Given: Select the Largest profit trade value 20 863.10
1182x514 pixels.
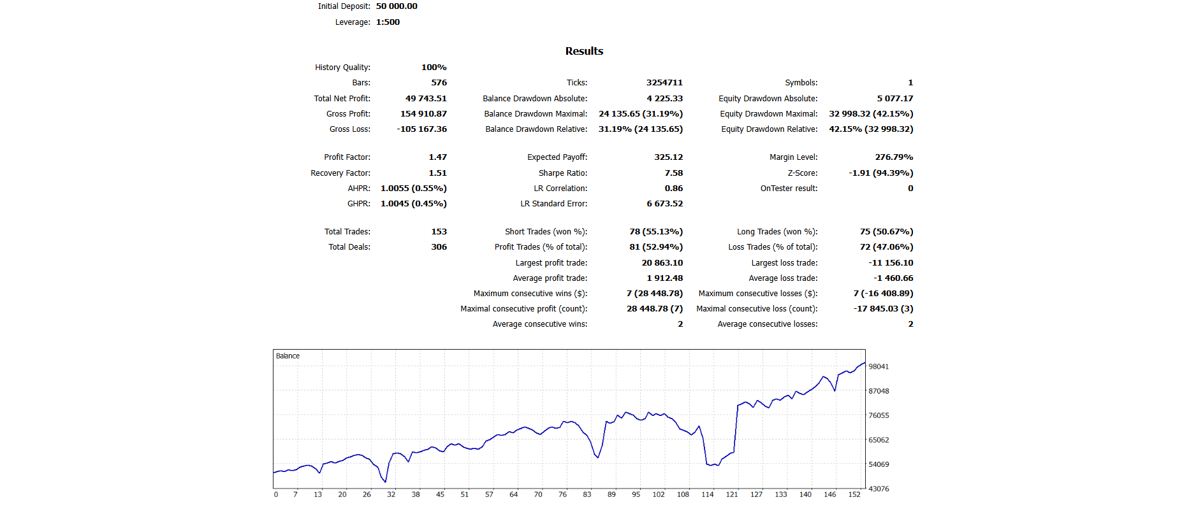Looking at the screenshot, I should (662, 263).
